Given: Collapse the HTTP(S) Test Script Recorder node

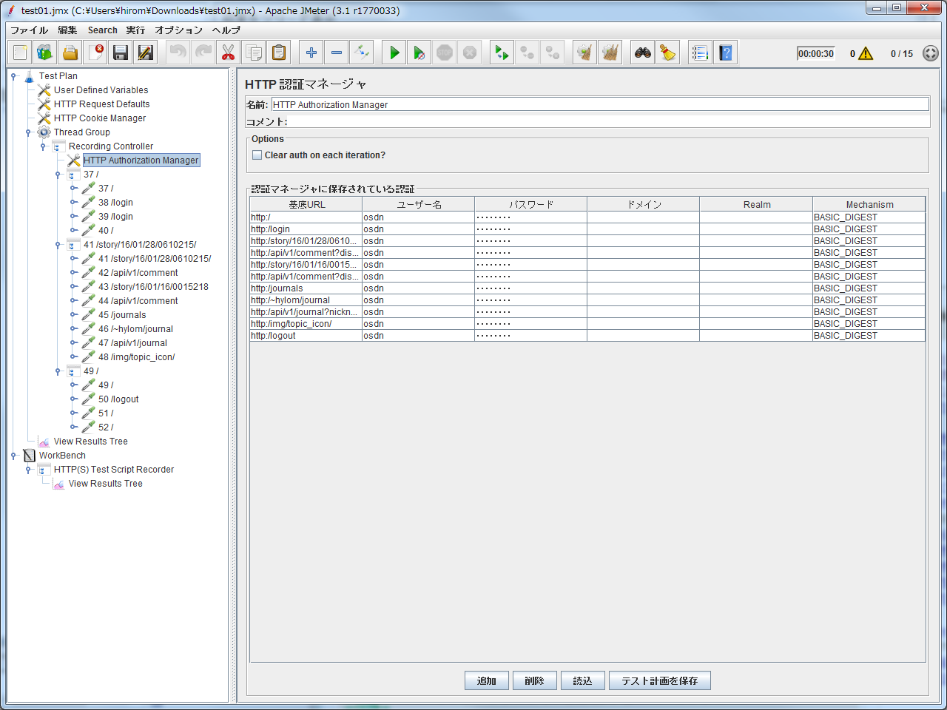Looking at the screenshot, I should tap(28, 470).
